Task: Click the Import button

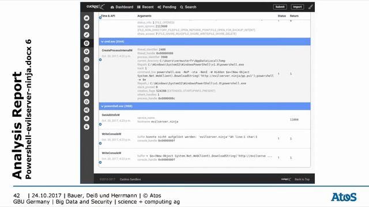Action: [x=298, y=7]
